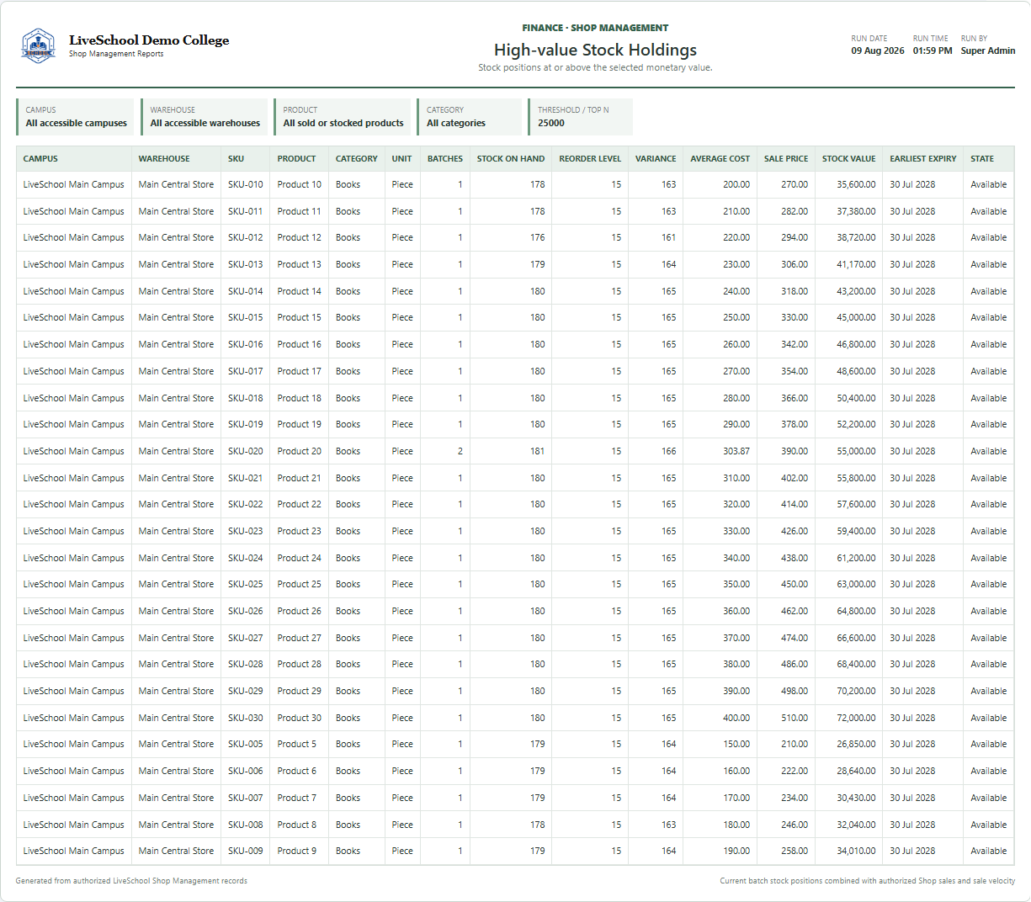This screenshot has height=902, width=1031.
Task: Click sale price 270.00
Action: pos(795,184)
